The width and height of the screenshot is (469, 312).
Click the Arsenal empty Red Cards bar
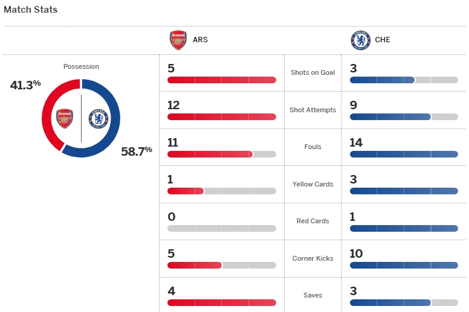(x=221, y=228)
